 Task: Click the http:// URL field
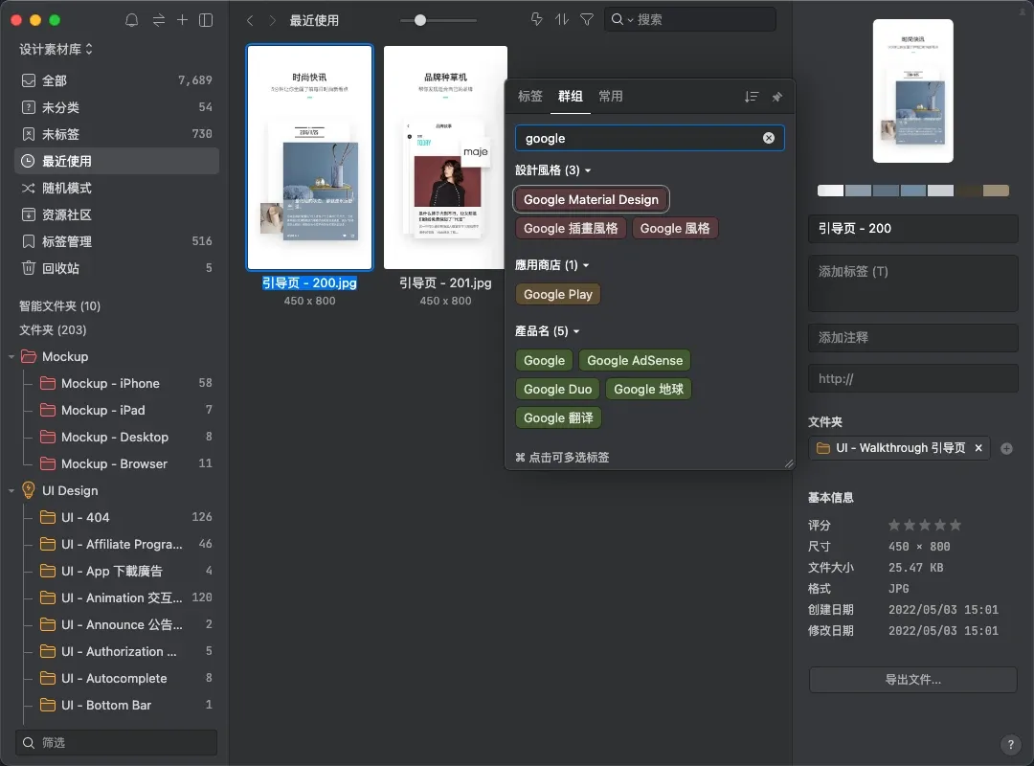tap(912, 379)
